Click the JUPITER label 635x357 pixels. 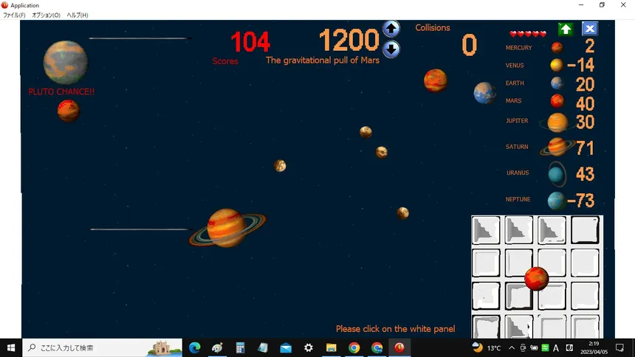tap(517, 121)
